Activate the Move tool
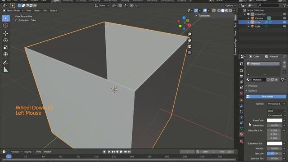Viewport: 288px width, 162px height. pyautogui.click(x=6, y=33)
